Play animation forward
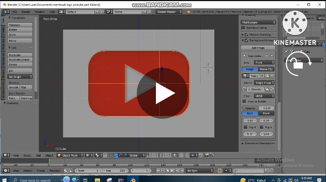 pyautogui.click(x=172, y=171)
